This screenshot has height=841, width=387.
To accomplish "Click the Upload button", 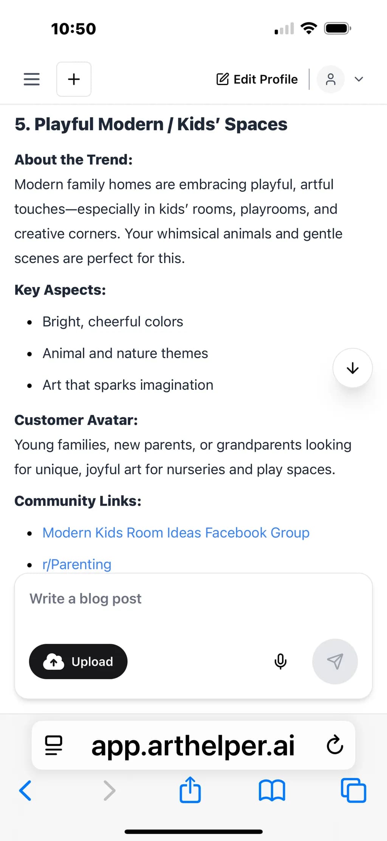I will pyautogui.click(x=78, y=661).
